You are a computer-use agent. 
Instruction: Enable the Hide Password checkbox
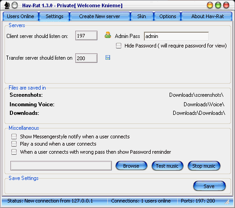(x=119, y=46)
